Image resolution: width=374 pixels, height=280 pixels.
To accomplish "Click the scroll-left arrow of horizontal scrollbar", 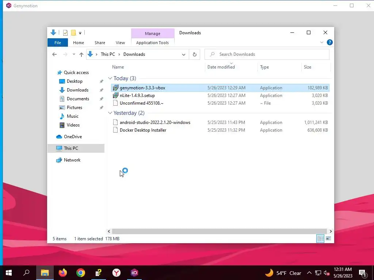I will [x=109, y=231].
